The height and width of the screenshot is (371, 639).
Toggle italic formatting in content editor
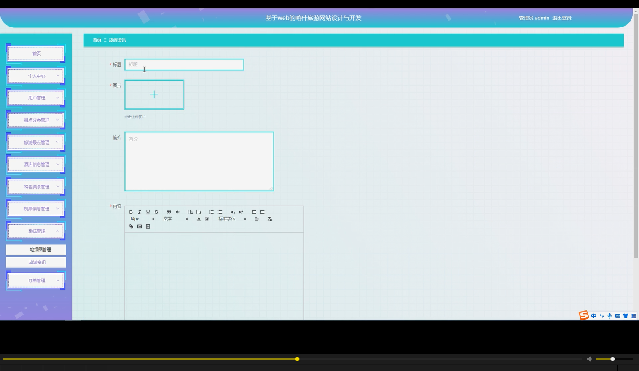[x=140, y=212]
